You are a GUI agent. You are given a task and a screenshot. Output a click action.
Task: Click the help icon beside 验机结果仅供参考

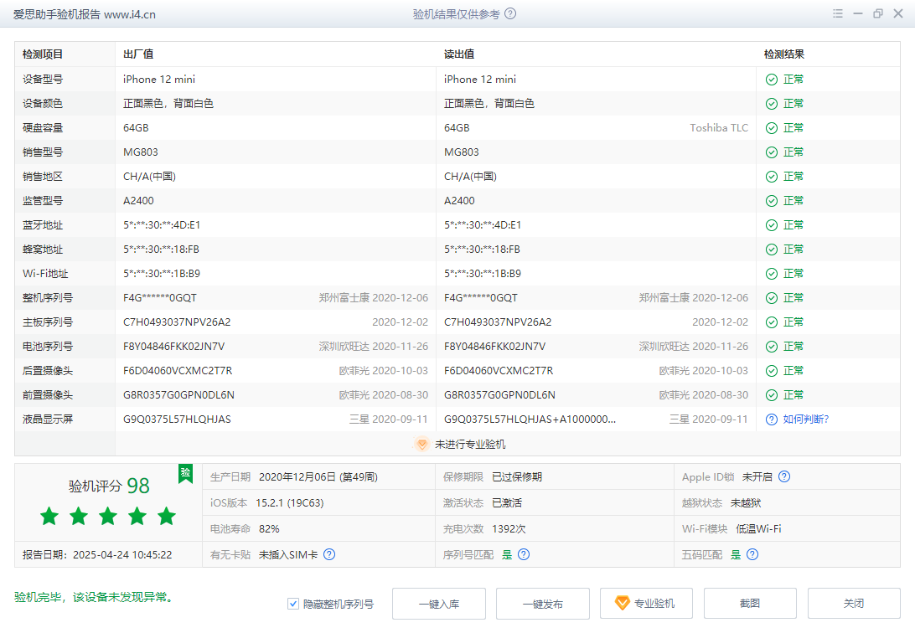pyautogui.click(x=510, y=13)
